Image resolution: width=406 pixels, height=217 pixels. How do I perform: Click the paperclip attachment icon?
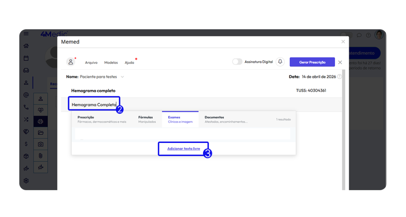point(40,156)
